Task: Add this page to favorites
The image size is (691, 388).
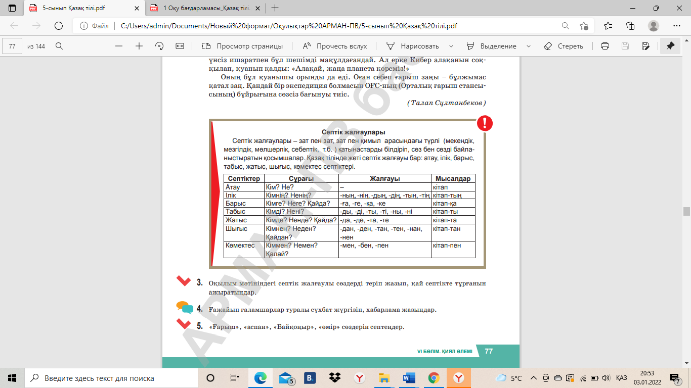Action: click(x=584, y=26)
